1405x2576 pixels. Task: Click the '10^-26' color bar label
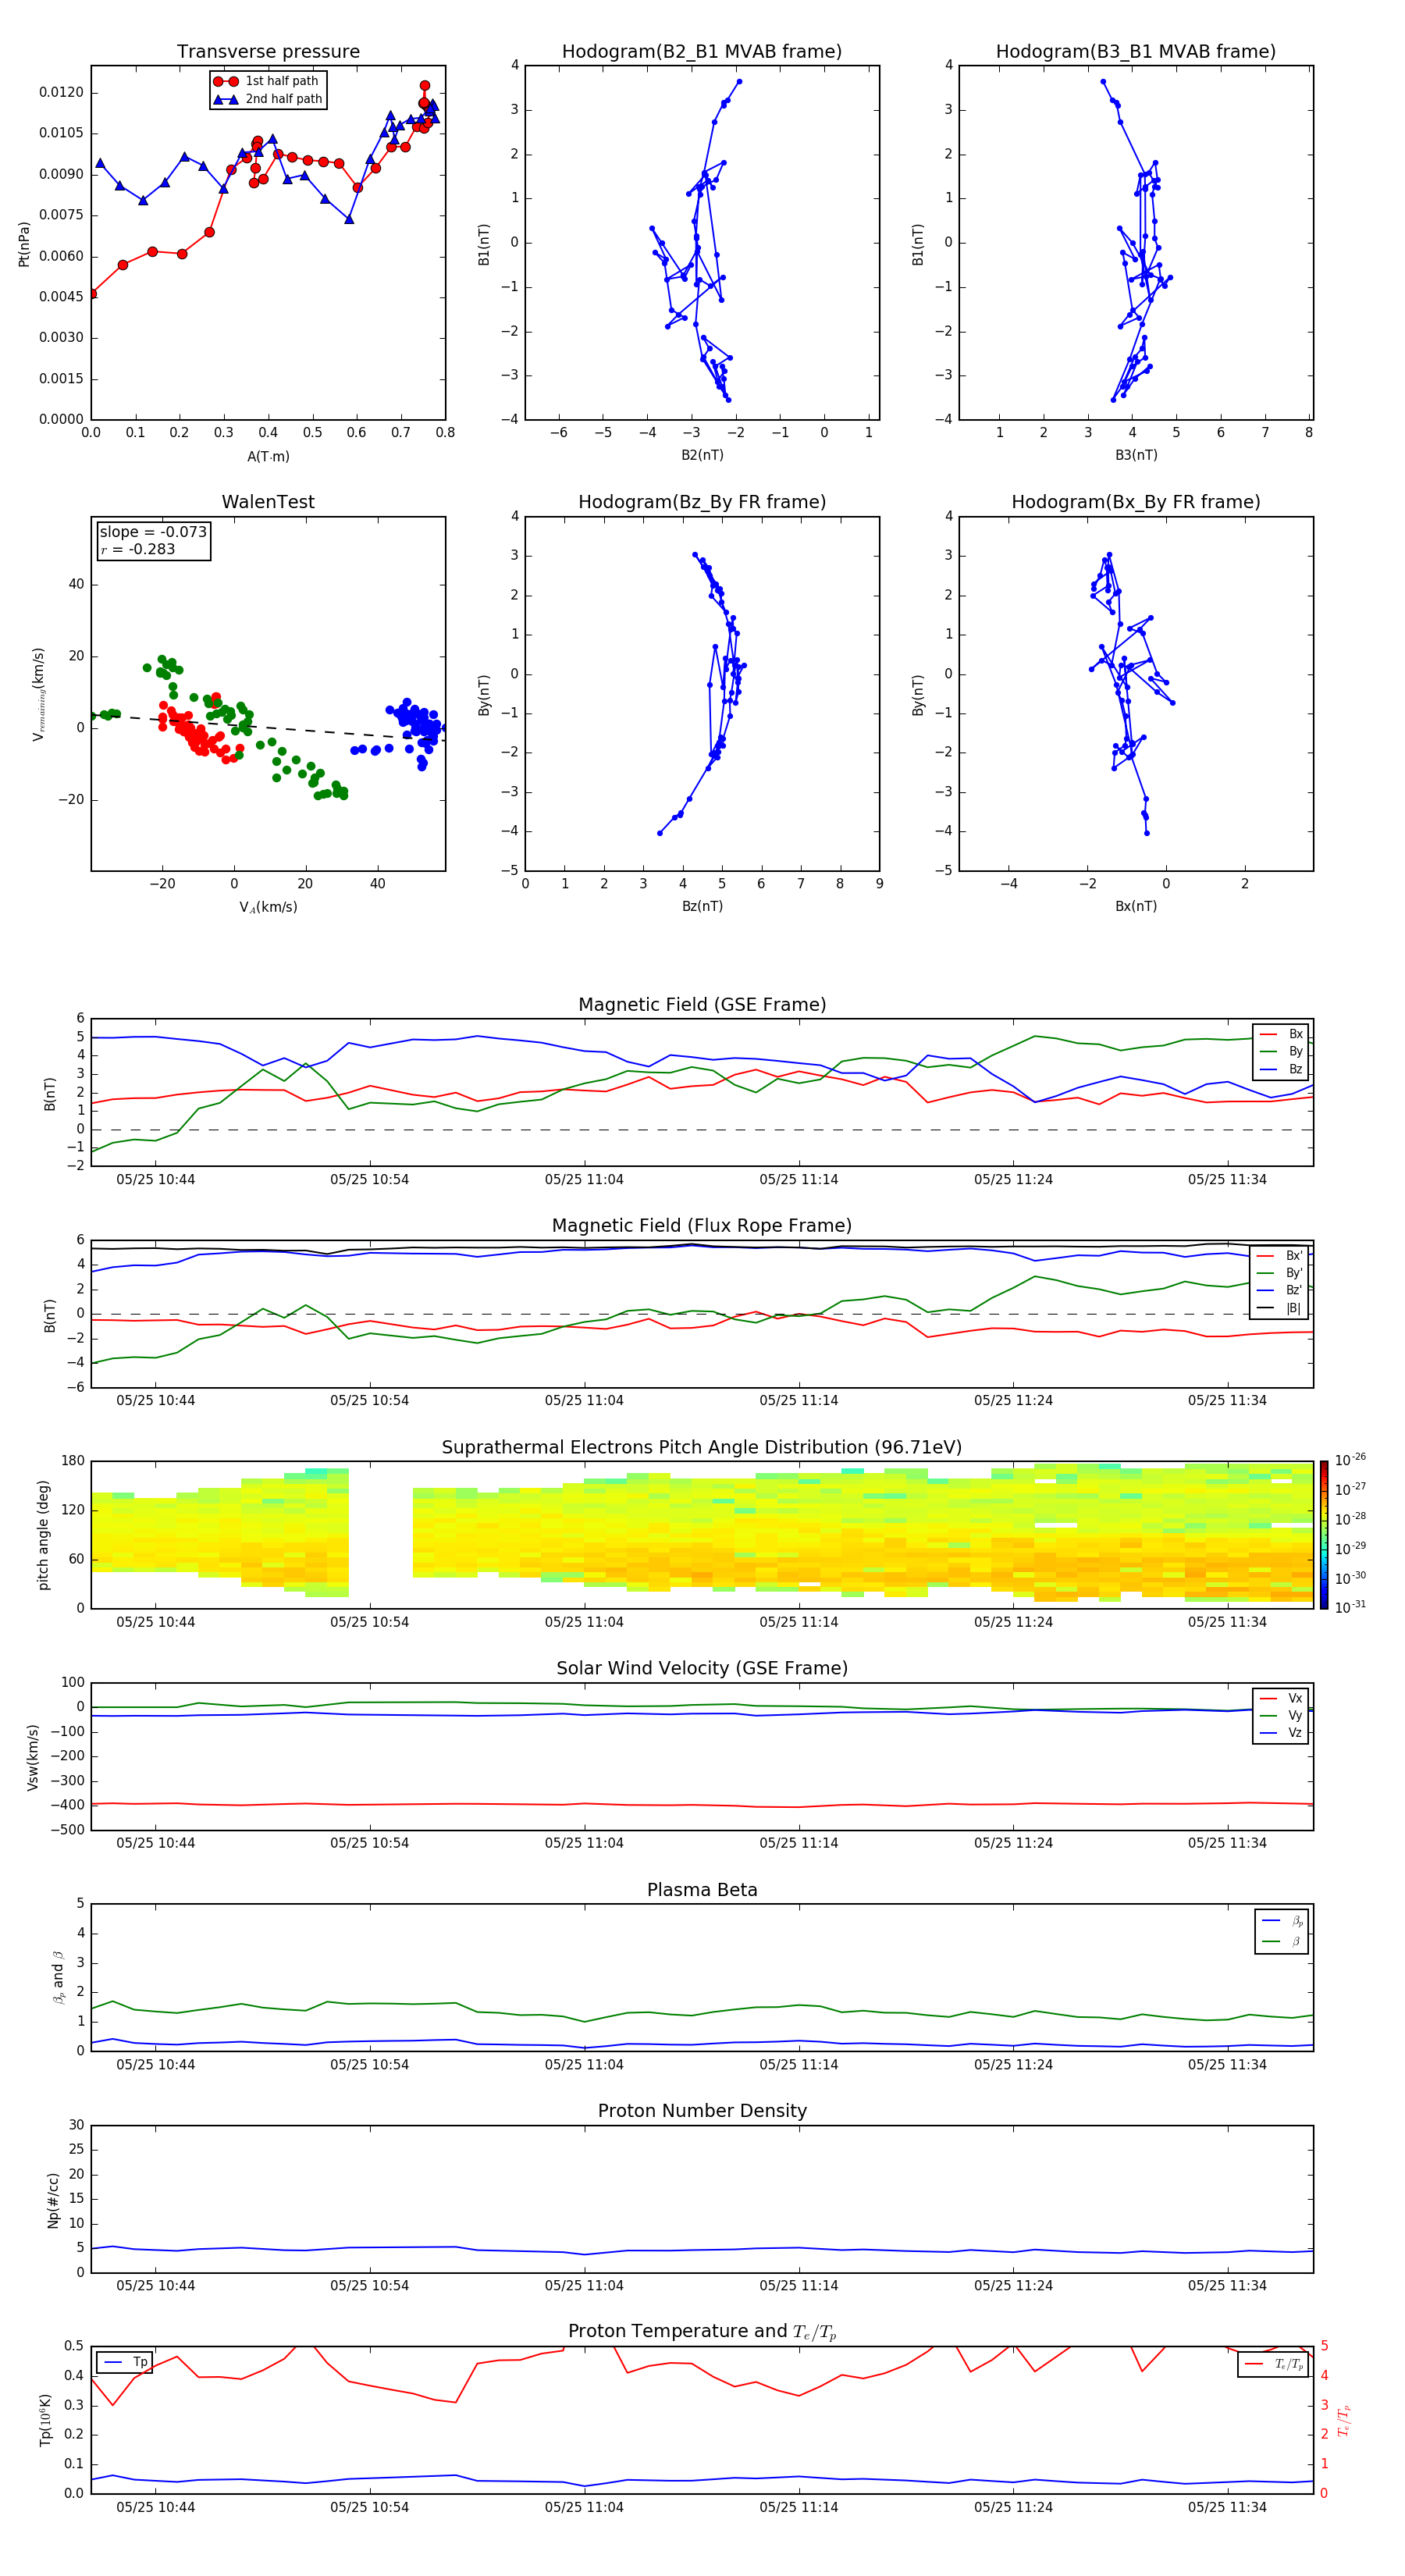pos(1350,1460)
